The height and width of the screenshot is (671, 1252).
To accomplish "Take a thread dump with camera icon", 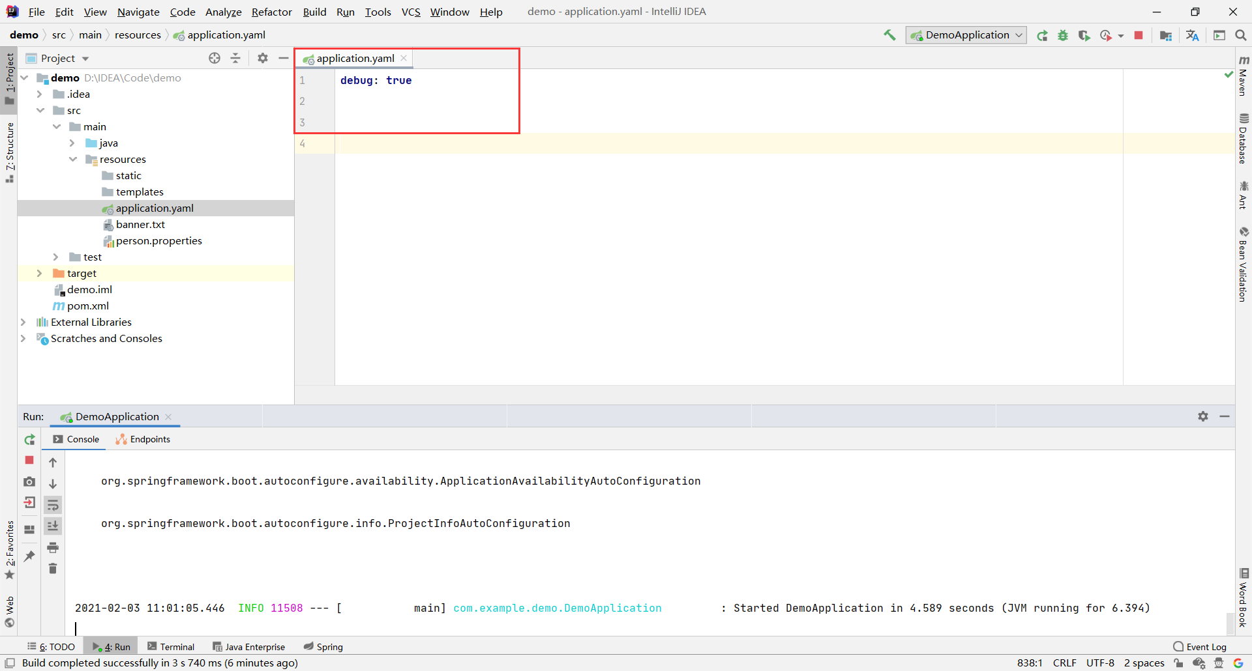I will [x=29, y=483].
